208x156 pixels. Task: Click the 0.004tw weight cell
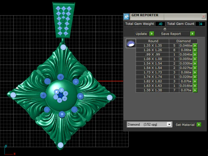click(x=186, y=55)
